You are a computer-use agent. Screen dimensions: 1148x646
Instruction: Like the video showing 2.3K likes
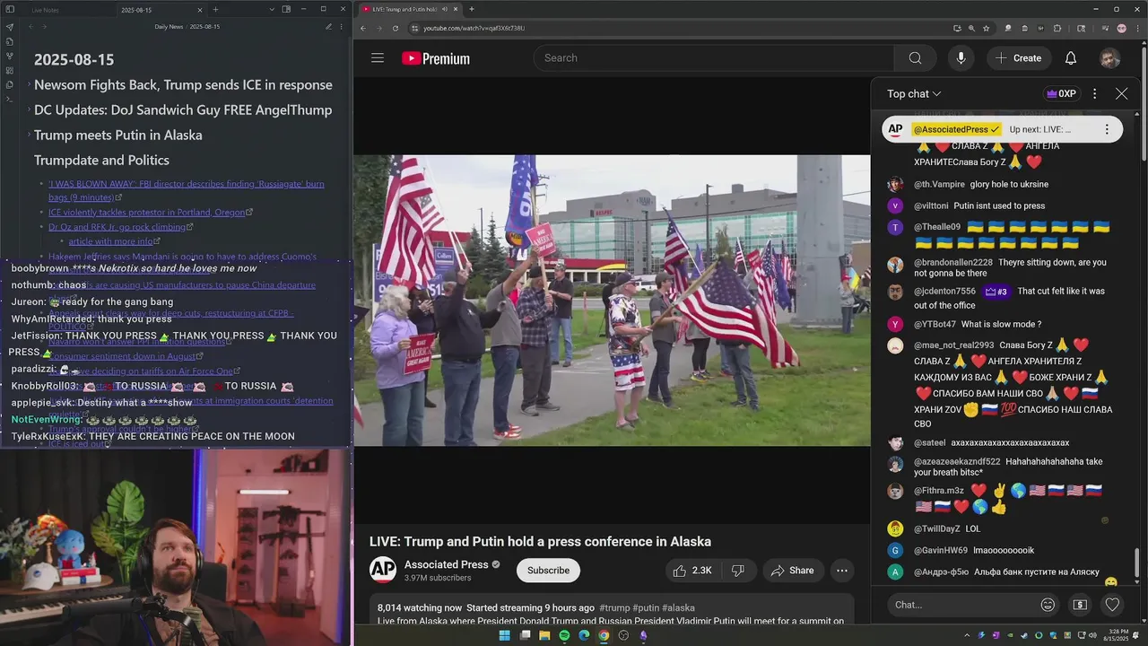[x=691, y=571]
